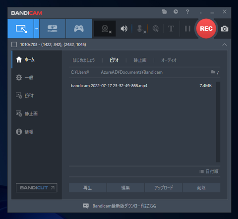Screen dimensions: 238x219
Task: Click the Documents¥Bandicam output path
Action: click(x=117, y=72)
